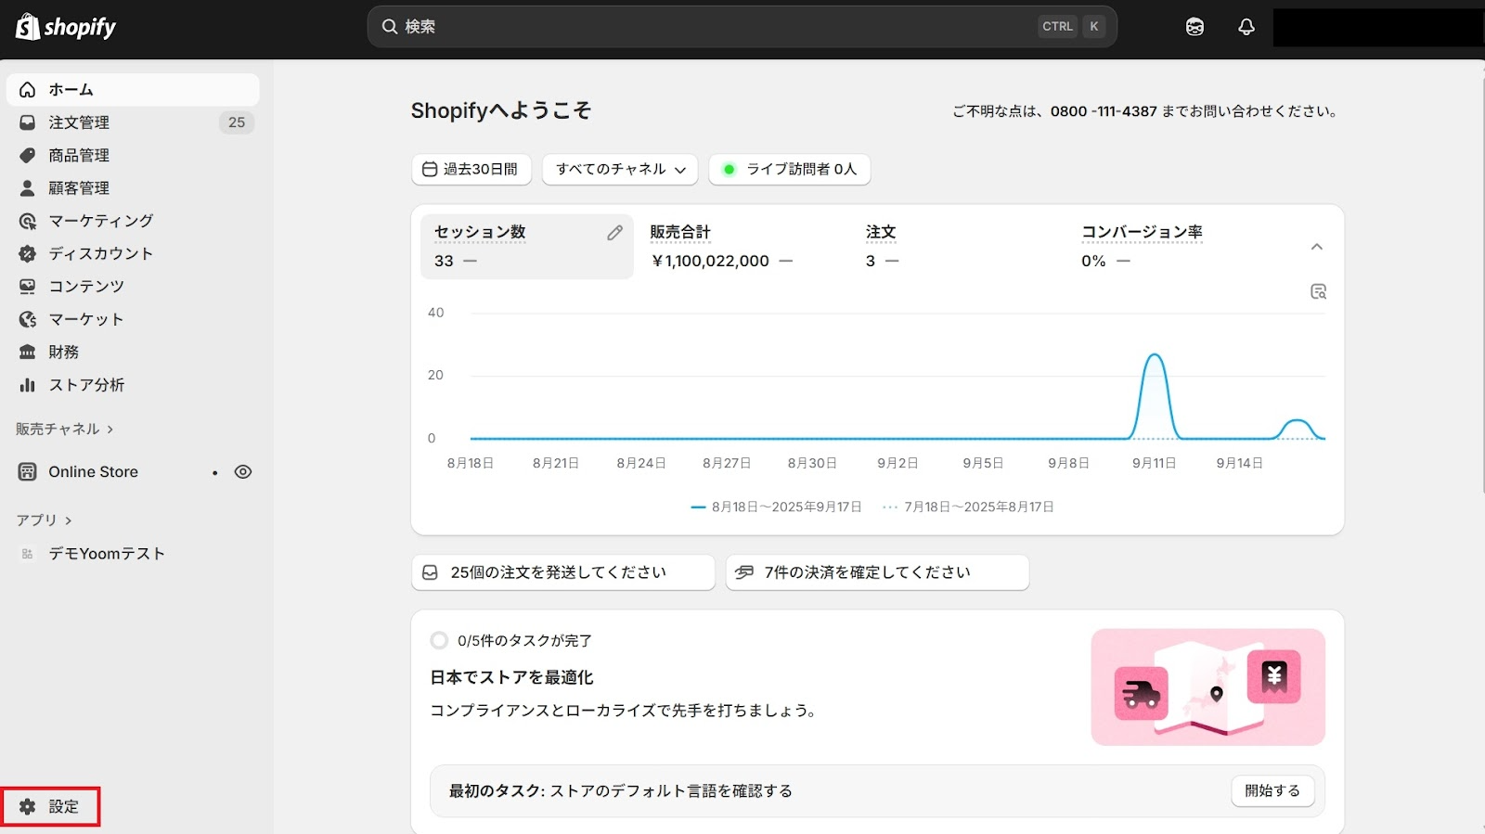This screenshot has width=1485, height=834.
Task: Click the Shopify logo
Action: [x=66, y=27]
